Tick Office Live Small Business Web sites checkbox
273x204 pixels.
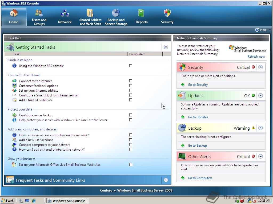point(131,164)
